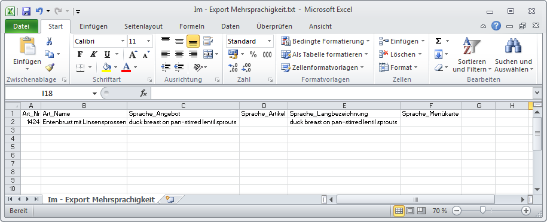Image resolution: width=547 pixels, height=222 pixels.
Task: Remove a decimal place
Action: tap(246, 67)
